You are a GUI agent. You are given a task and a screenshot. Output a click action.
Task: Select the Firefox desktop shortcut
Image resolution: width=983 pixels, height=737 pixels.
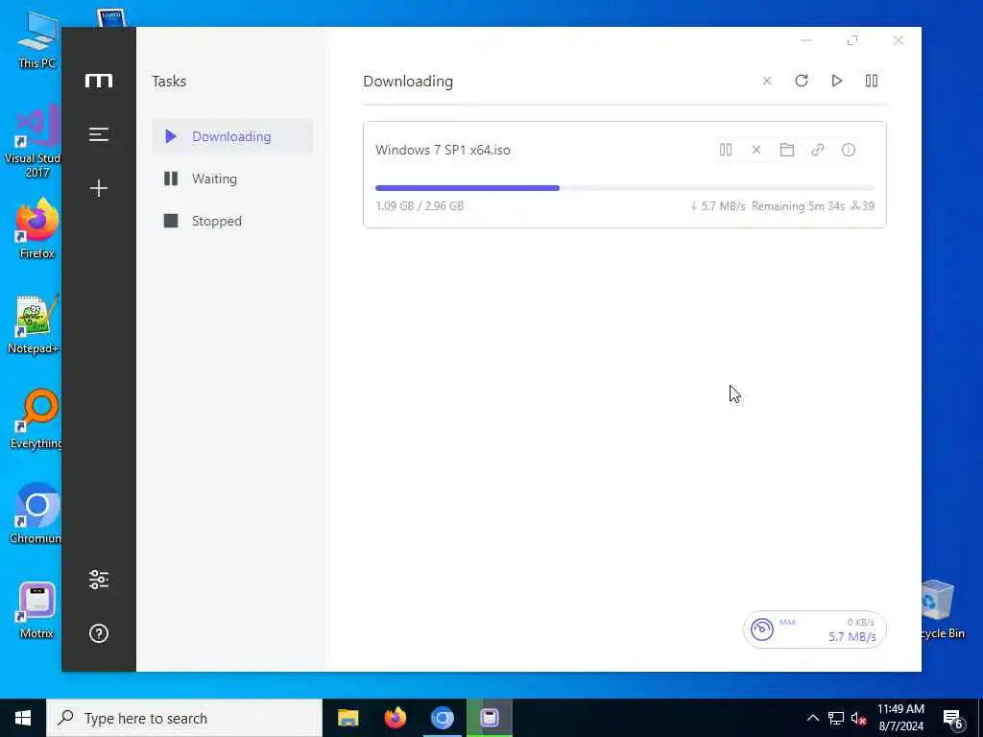point(37,228)
